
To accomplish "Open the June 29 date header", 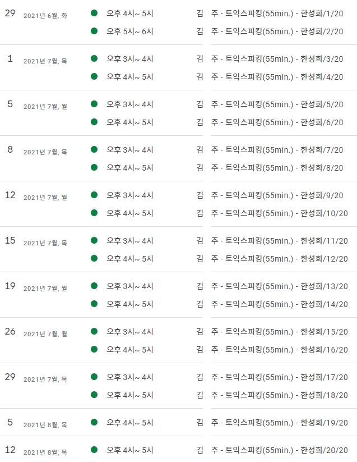I will tap(36, 13).
